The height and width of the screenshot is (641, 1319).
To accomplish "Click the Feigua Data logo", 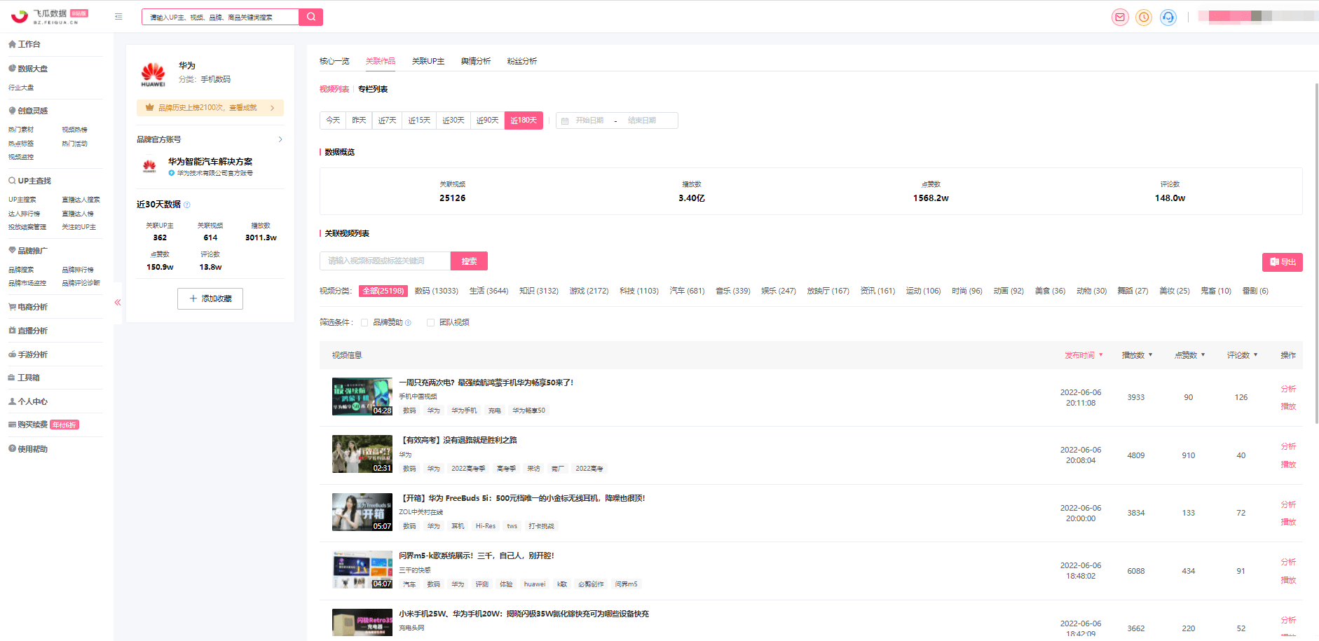I will point(49,17).
